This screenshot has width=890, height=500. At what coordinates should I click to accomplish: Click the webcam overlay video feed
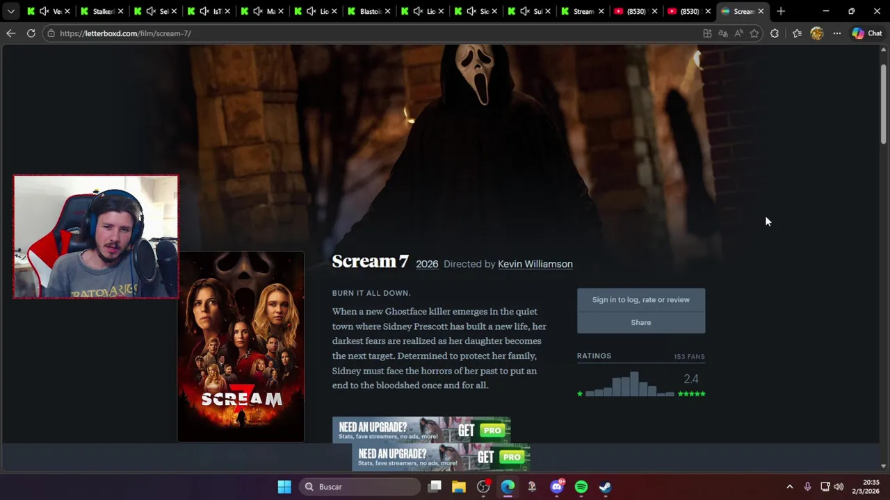click(x=96, y=237)
